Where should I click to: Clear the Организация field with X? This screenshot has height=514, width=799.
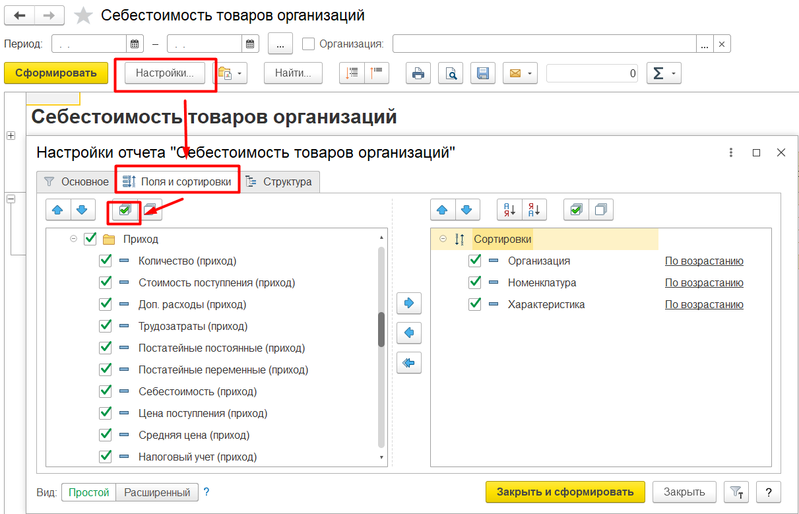coord(722,44)
